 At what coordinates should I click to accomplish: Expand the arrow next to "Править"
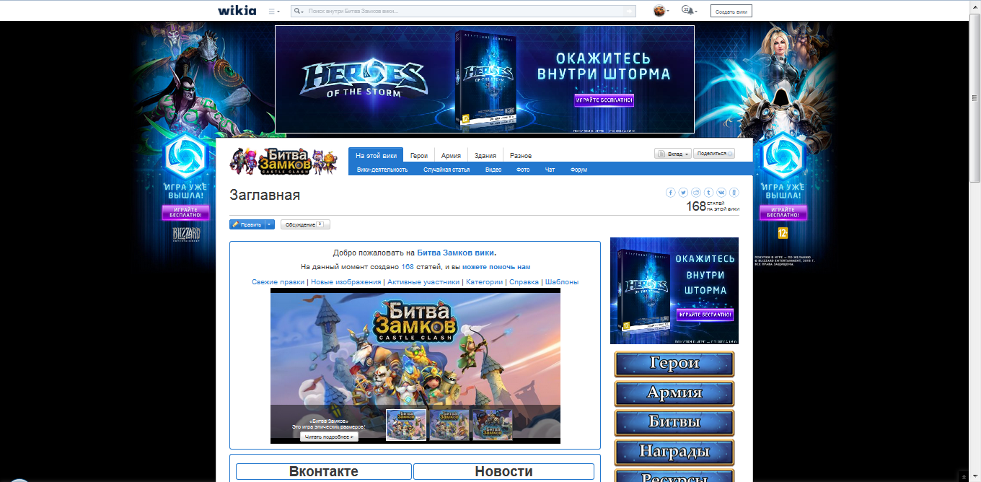click(x=270, y=224)
